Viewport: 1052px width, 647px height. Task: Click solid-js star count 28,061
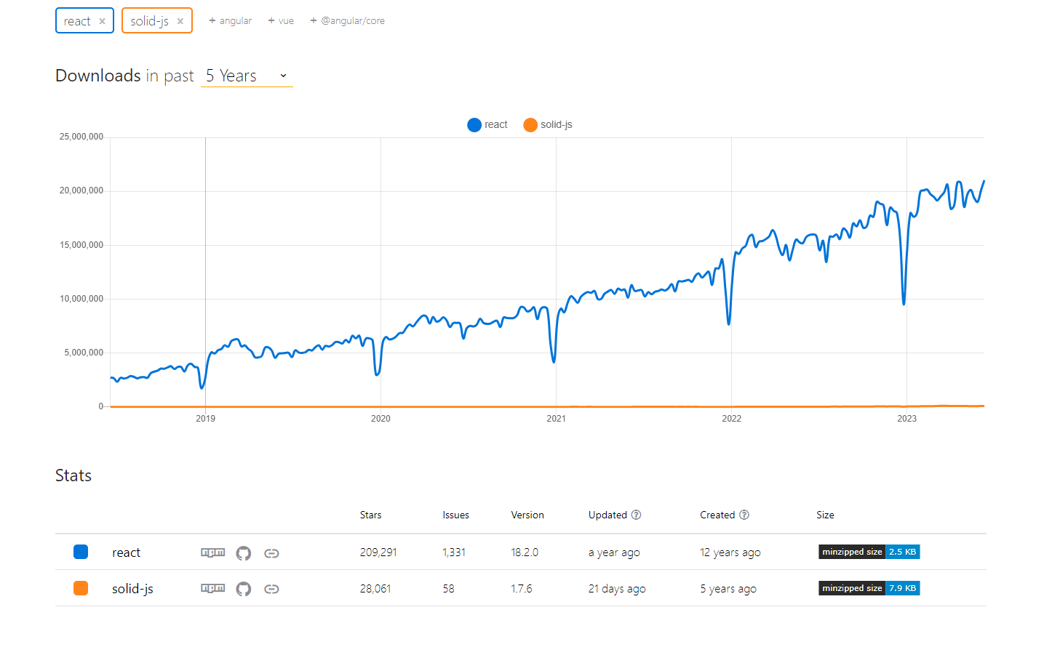(375, 589)
